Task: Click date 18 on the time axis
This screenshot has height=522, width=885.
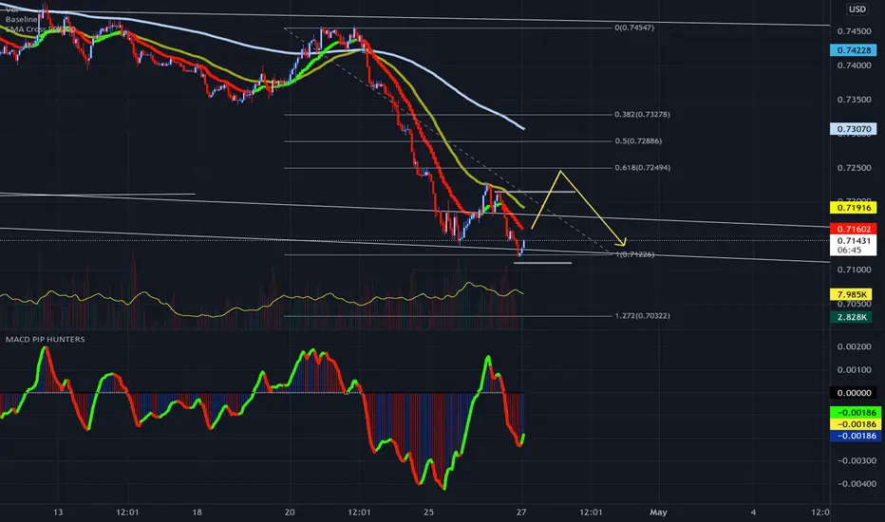Action: (x=197, y=513)
